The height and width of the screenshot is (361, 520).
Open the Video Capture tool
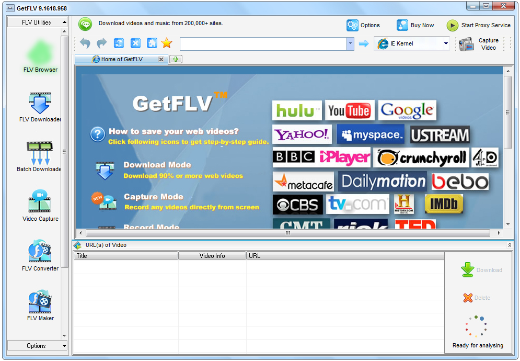point(40,205)
